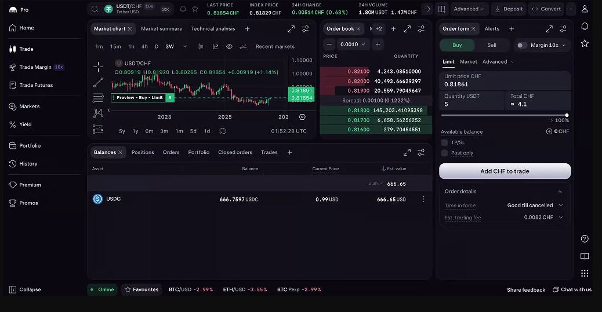Open the layout grid icon in top bar
This screenshot has height=312, width=602.
442,9
